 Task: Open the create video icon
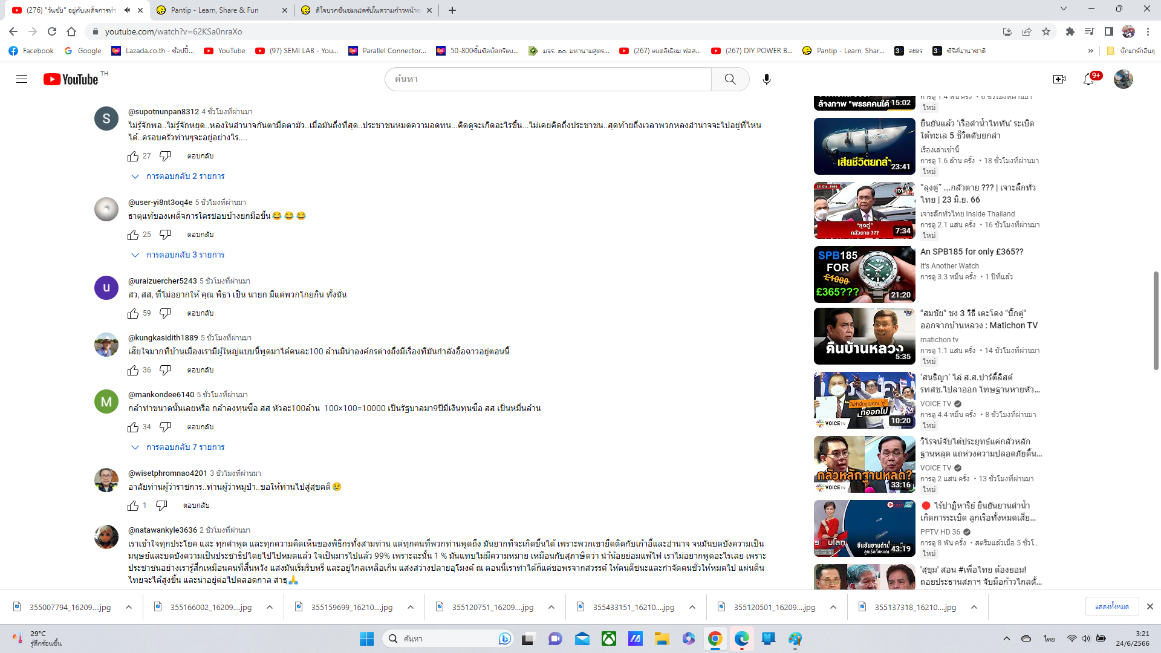(x=1059, y=79)
